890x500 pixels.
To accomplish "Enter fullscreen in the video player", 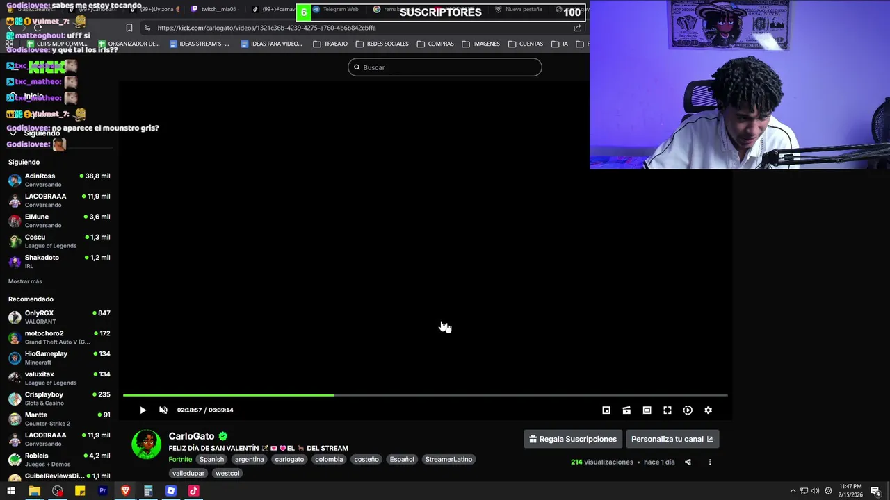I will coord(667,410).
